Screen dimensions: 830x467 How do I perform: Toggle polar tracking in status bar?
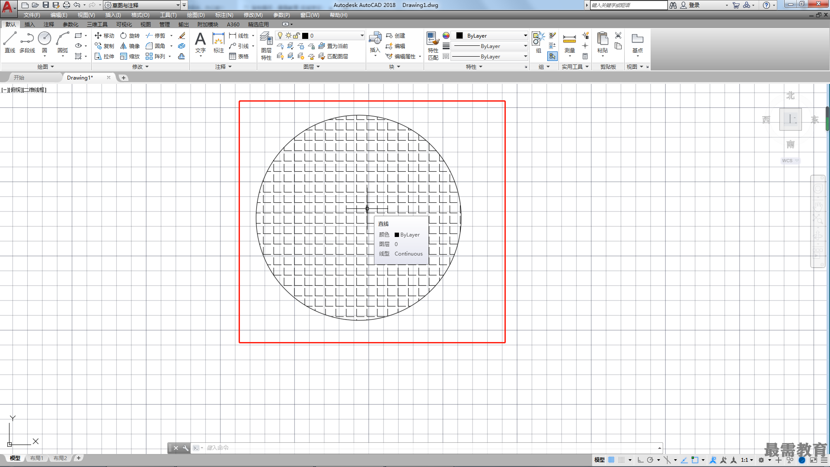(650, 460)
